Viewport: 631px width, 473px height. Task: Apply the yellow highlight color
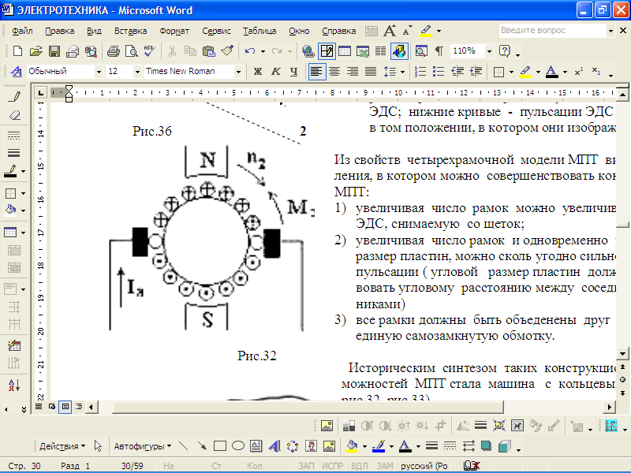point(525,72)
